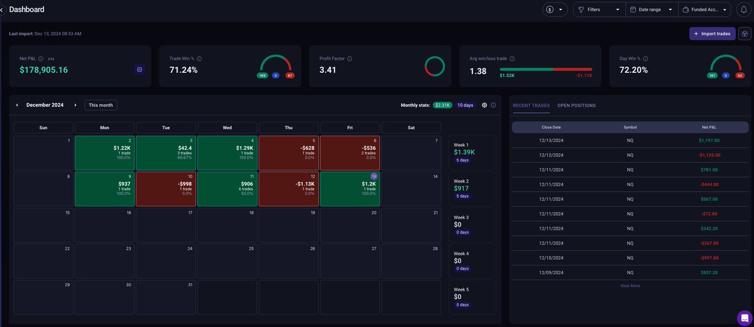Open trade row with $342.20
The height and width of the screenshot is (327, 754).
630,228
